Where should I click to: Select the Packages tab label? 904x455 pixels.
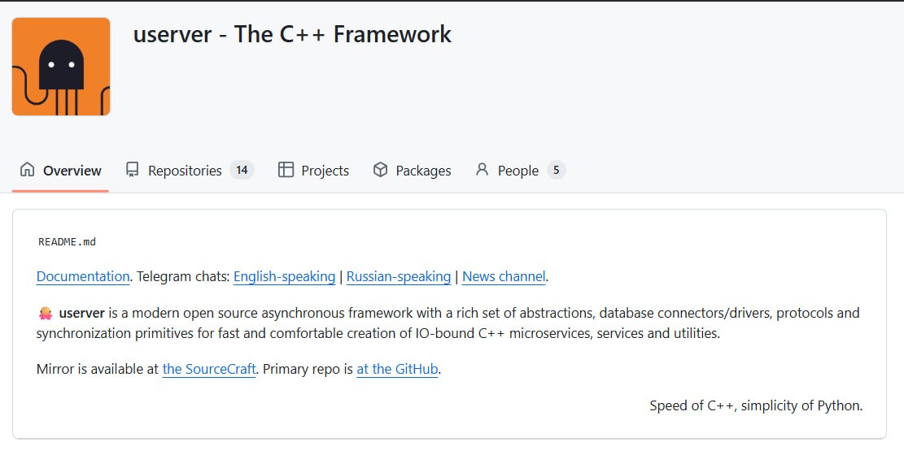(423, 171)
